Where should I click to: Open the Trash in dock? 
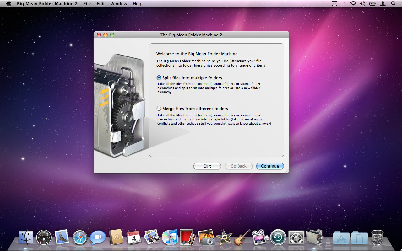(377, 238)
